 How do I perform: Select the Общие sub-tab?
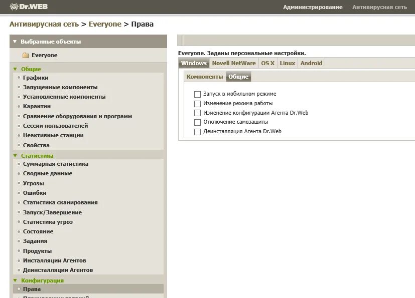[238, 77]
